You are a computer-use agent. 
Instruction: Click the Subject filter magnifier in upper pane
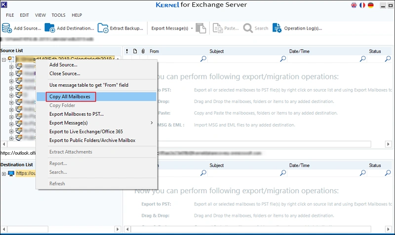point(283,59)
